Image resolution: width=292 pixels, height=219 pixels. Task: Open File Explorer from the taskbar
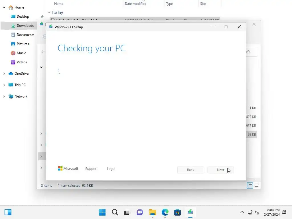[x=153, y=212]
